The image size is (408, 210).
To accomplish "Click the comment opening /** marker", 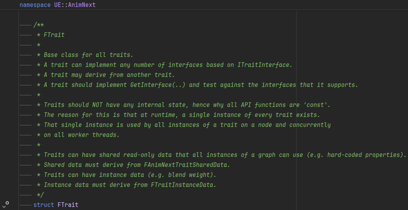I will tap(38, 25).
